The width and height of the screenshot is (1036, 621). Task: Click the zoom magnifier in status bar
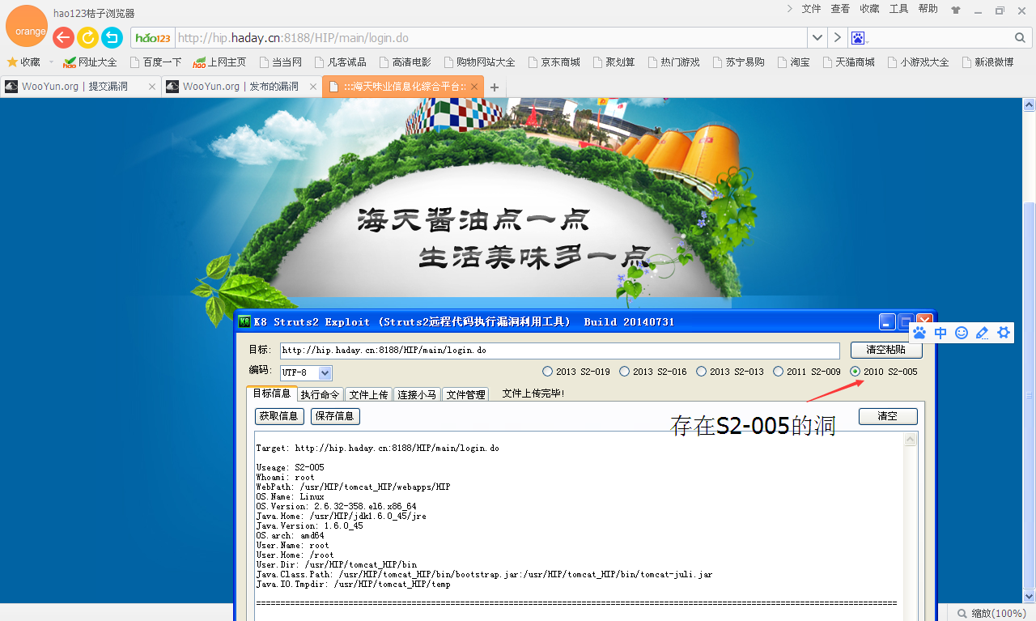point(962,614)
